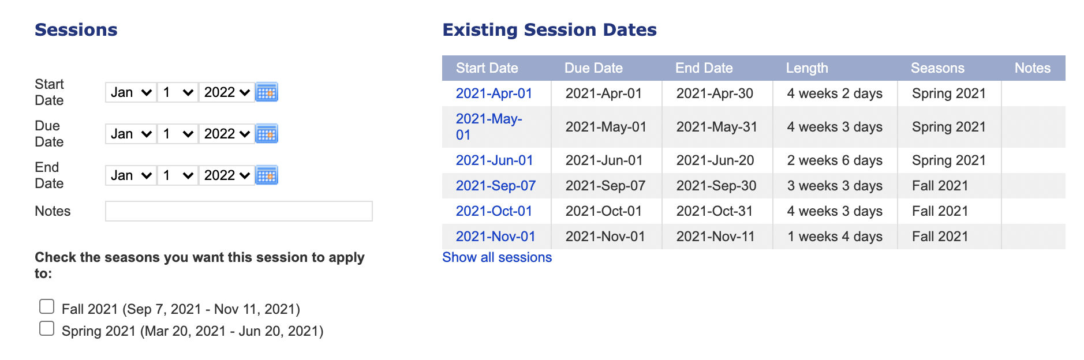Check the Spring 2021 season checkbox
Viewport: 1084px width, 360px height.
46,327
